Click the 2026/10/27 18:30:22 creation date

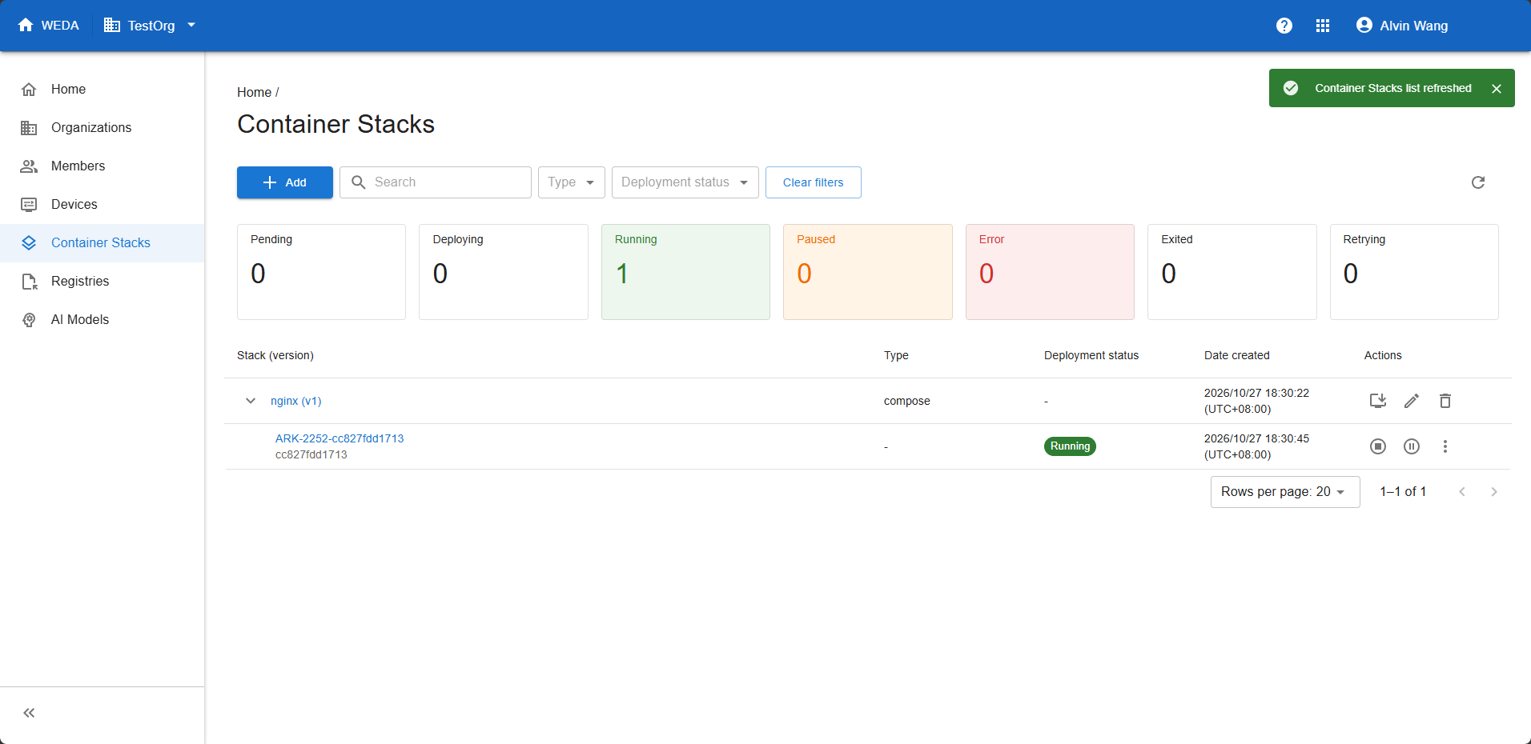[x=1256, y=401]
